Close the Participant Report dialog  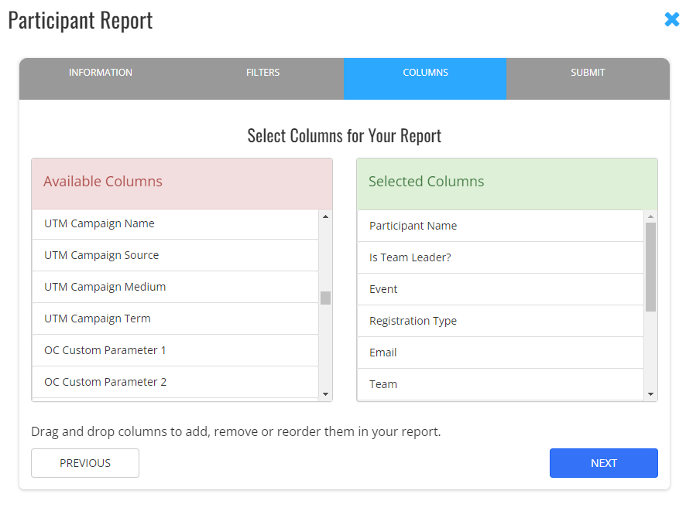[x=671, y=19]
